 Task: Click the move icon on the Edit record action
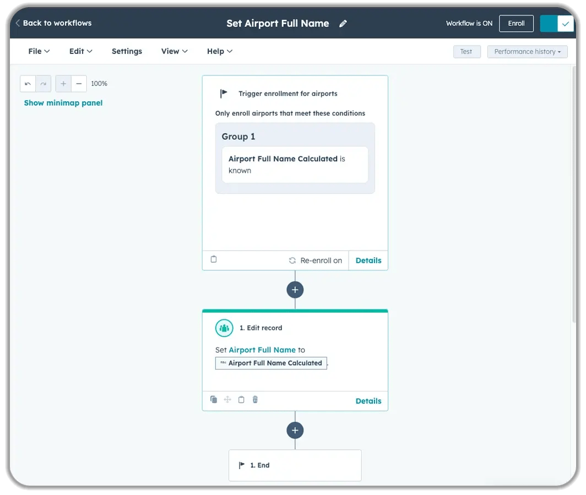coord(227,400)
